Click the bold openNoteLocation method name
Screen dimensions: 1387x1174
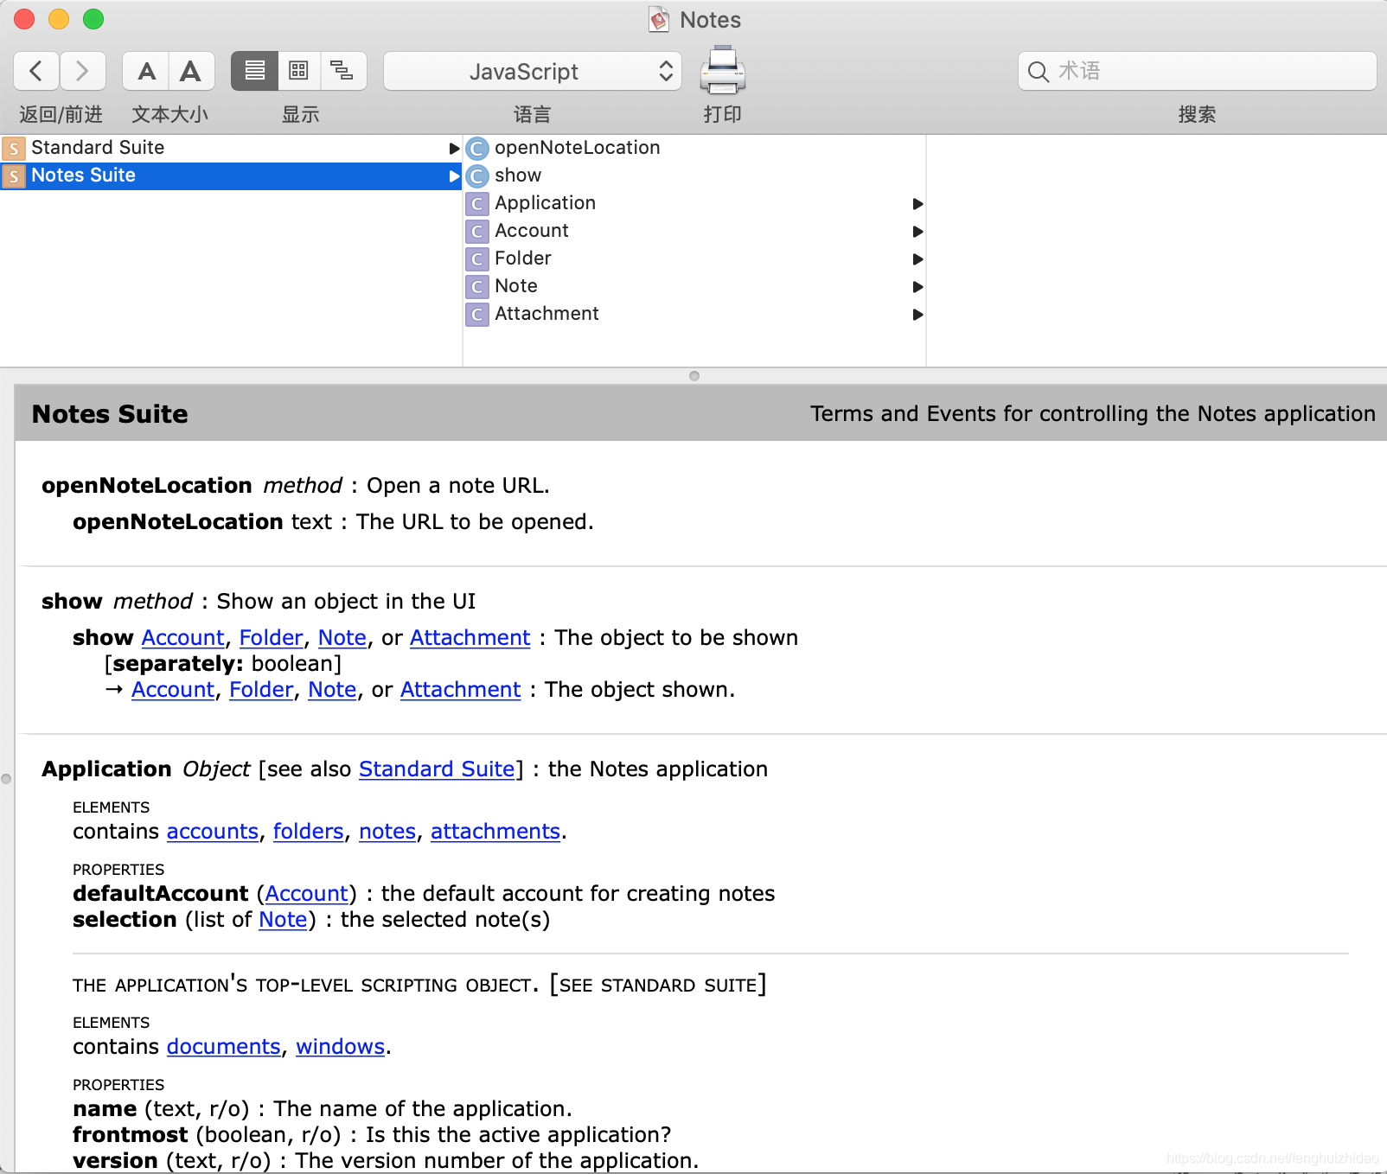click(x=147, y=486)
